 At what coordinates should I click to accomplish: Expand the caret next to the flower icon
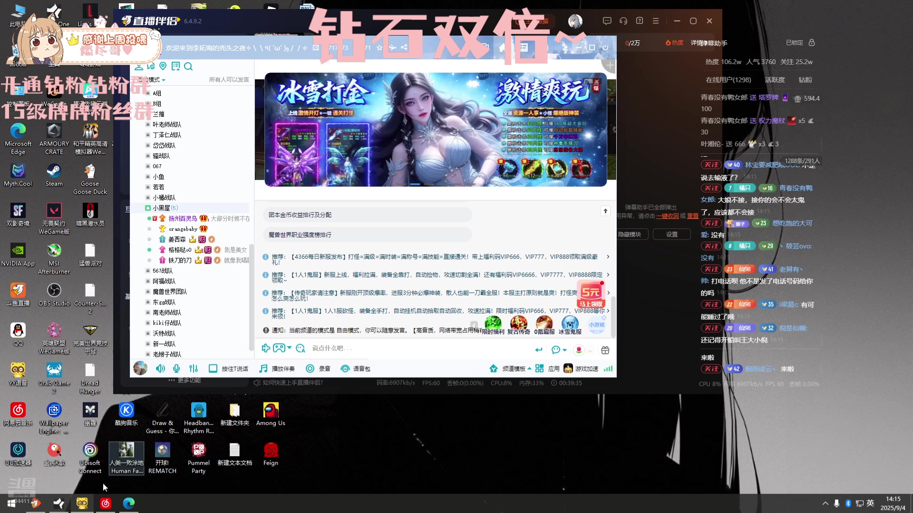[590, 351]
